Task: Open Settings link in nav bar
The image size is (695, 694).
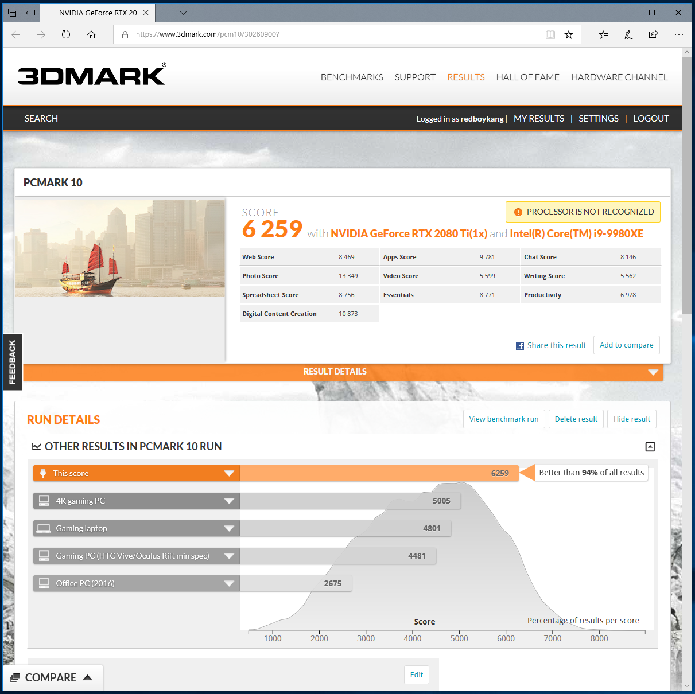Action: [599, 119]
